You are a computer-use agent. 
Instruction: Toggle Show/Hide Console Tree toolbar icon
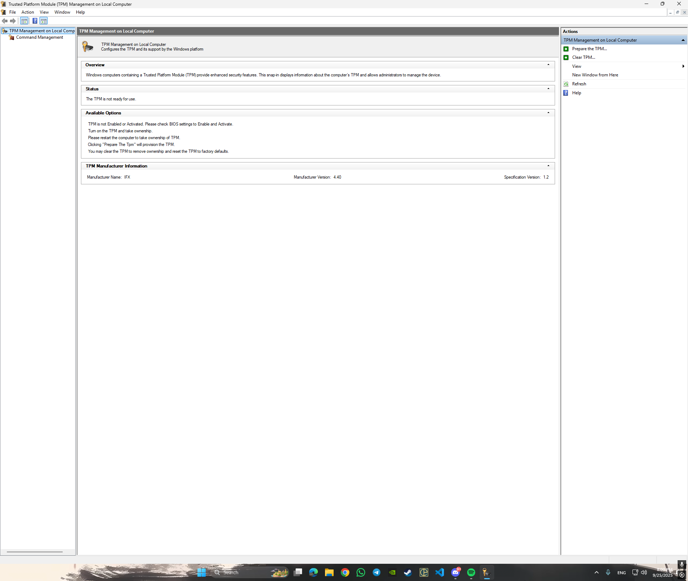tap(24, 21)
